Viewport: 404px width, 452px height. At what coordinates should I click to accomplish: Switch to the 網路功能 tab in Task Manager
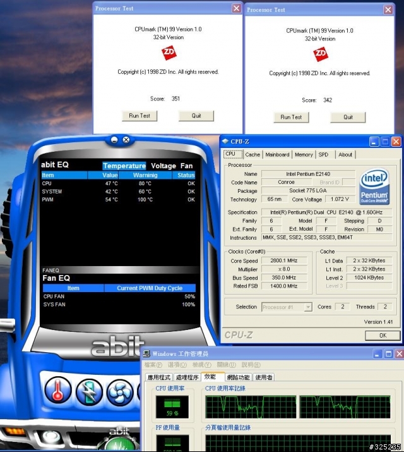coord(238,377)
